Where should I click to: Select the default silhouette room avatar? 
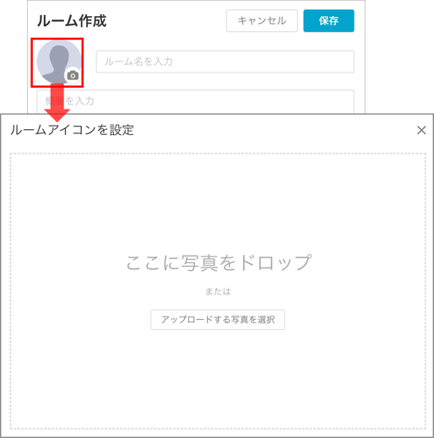tap(58, 62)
